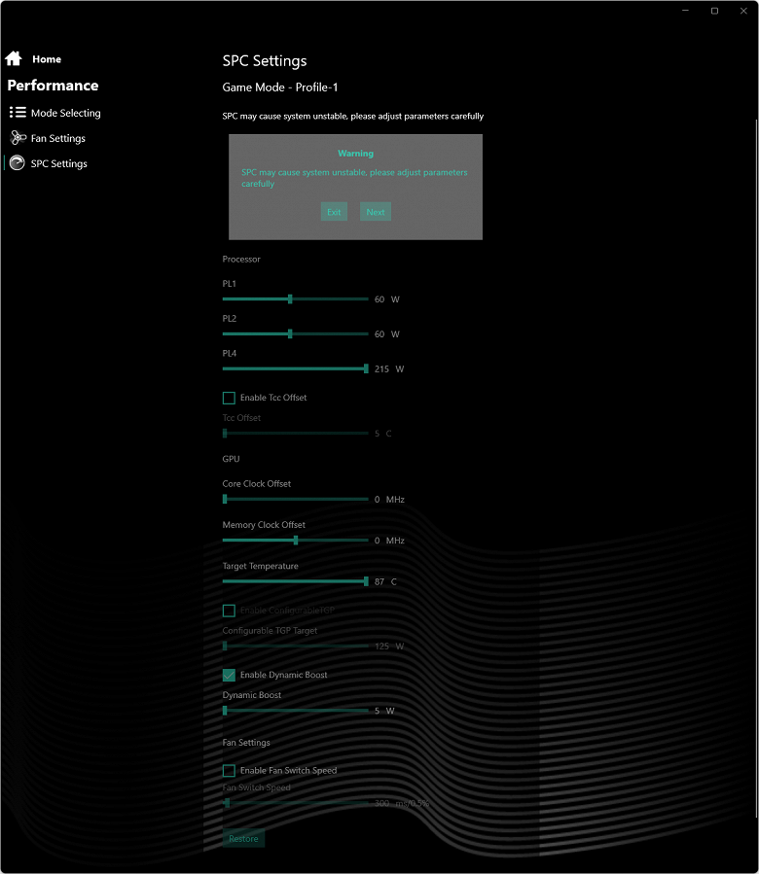Click the Memory Clock Offset slider handle
The height and width of the screenshot is (874, 759).
pos(296,541)
